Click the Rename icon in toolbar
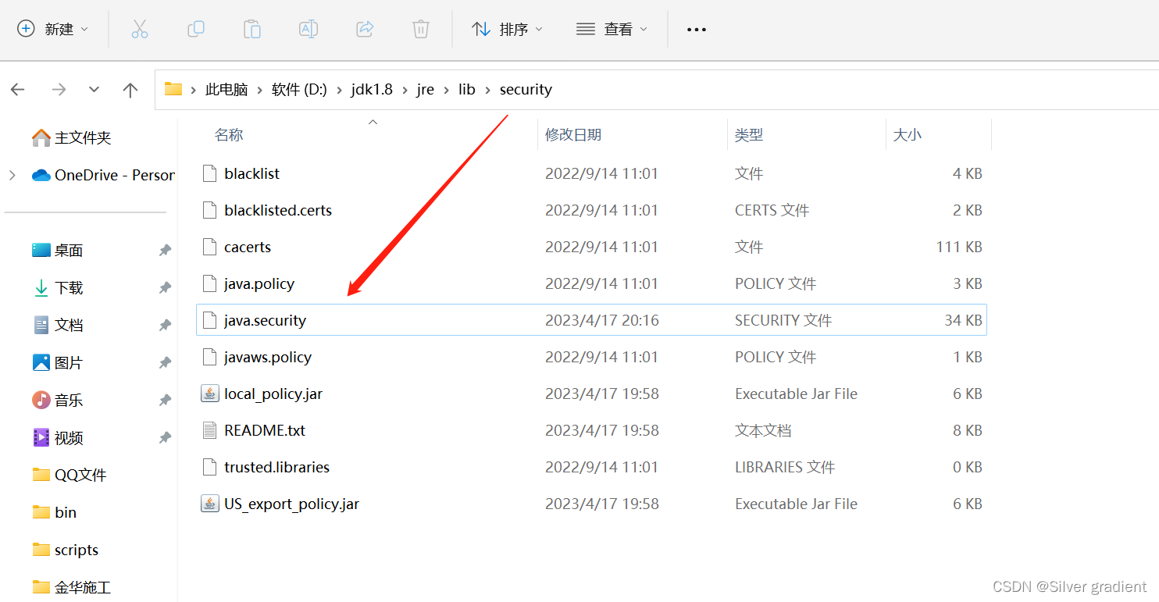 pyautogui.click(x=308, y=30)
